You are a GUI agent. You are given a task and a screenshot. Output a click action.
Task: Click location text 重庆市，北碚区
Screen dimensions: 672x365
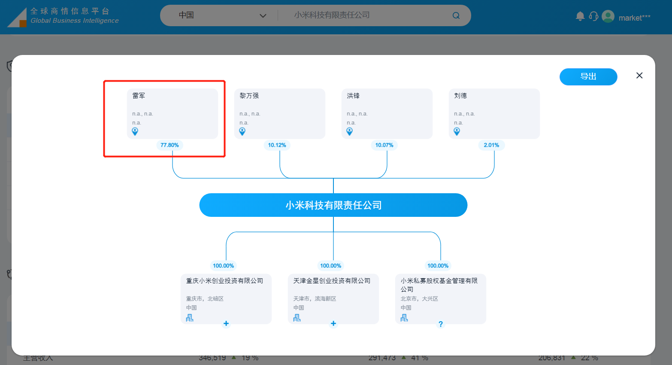click(205, 298)
